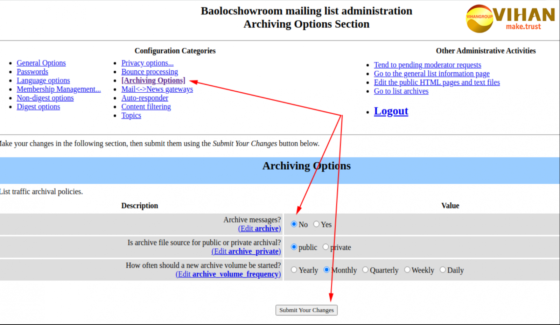Screen dimensions: 560x325
Task: Open Content filtering settings
Action: pyautogui.click(x=146, y=107)
